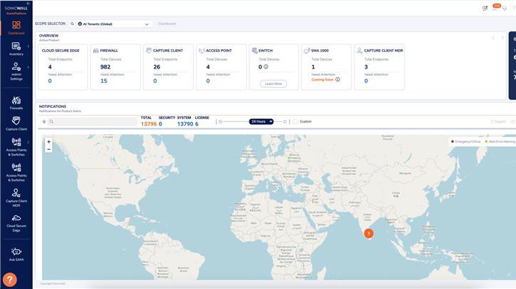
Task: Click the Firewall total devices value 982
Action: click(105, 66)
